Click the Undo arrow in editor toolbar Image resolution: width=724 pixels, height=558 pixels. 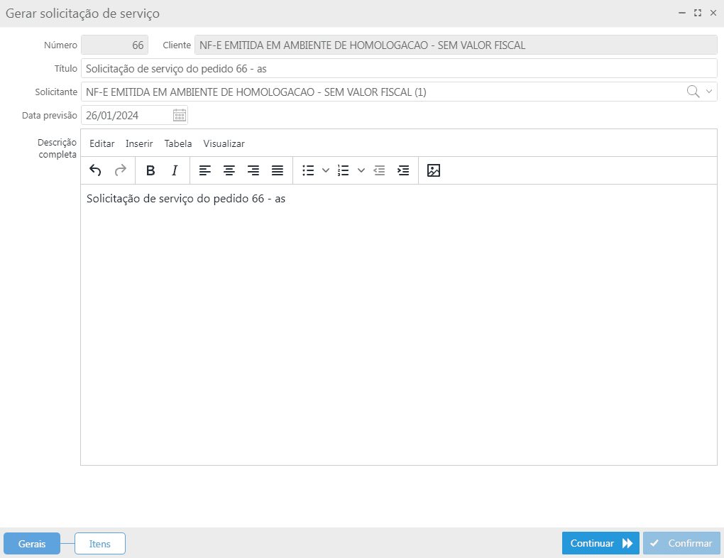pyautogui.click(x=95, y=170)
